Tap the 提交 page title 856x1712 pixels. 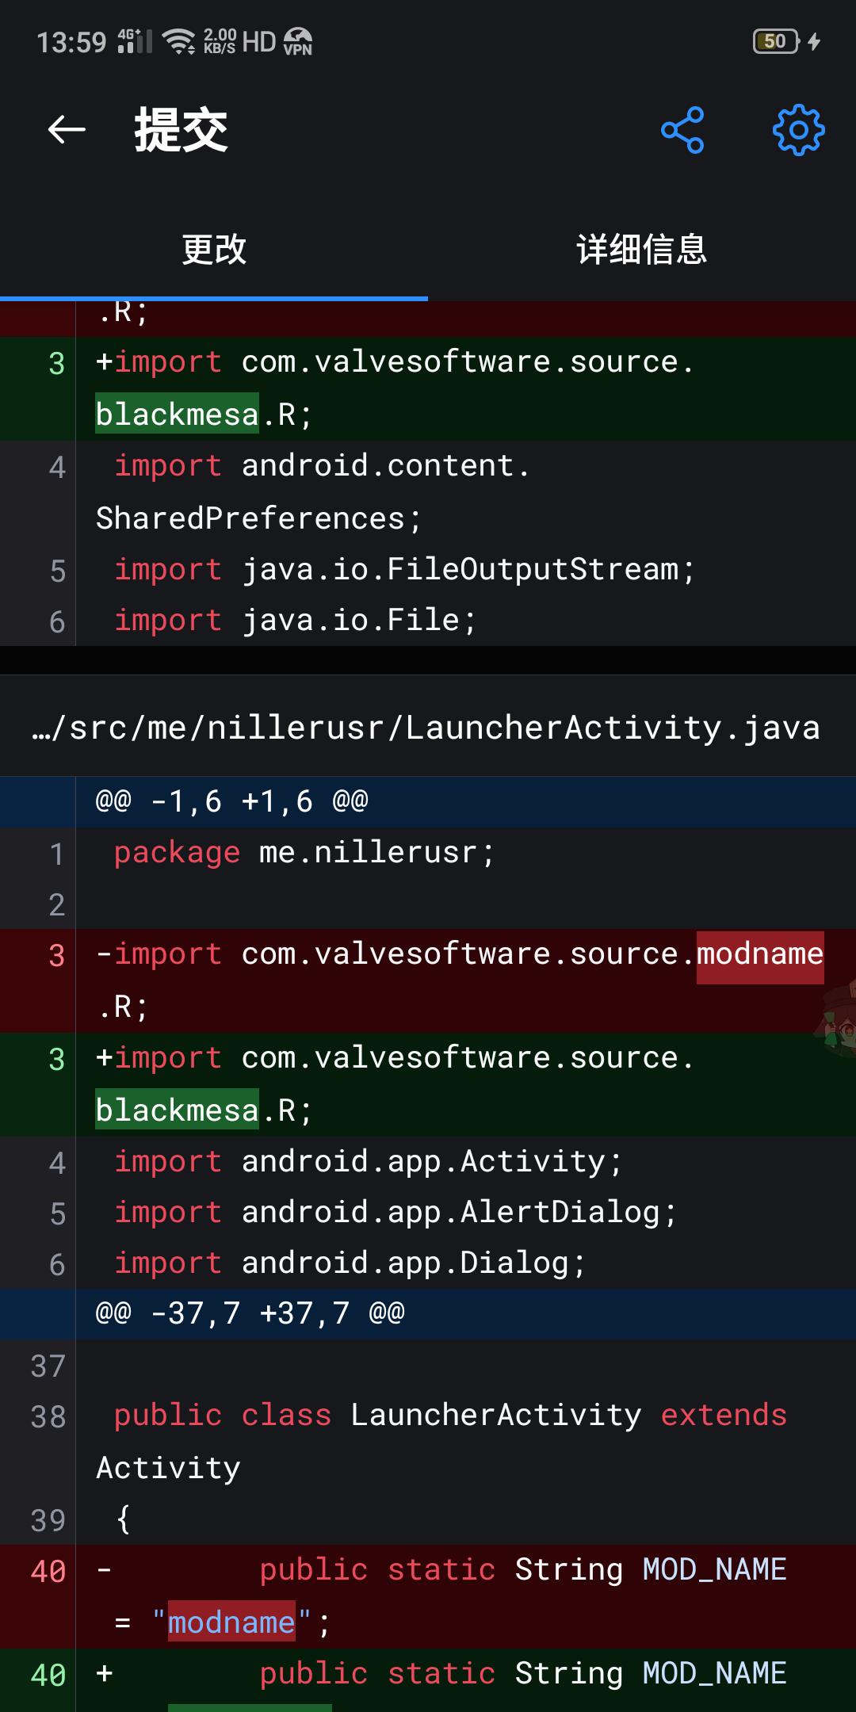point(181,130)
